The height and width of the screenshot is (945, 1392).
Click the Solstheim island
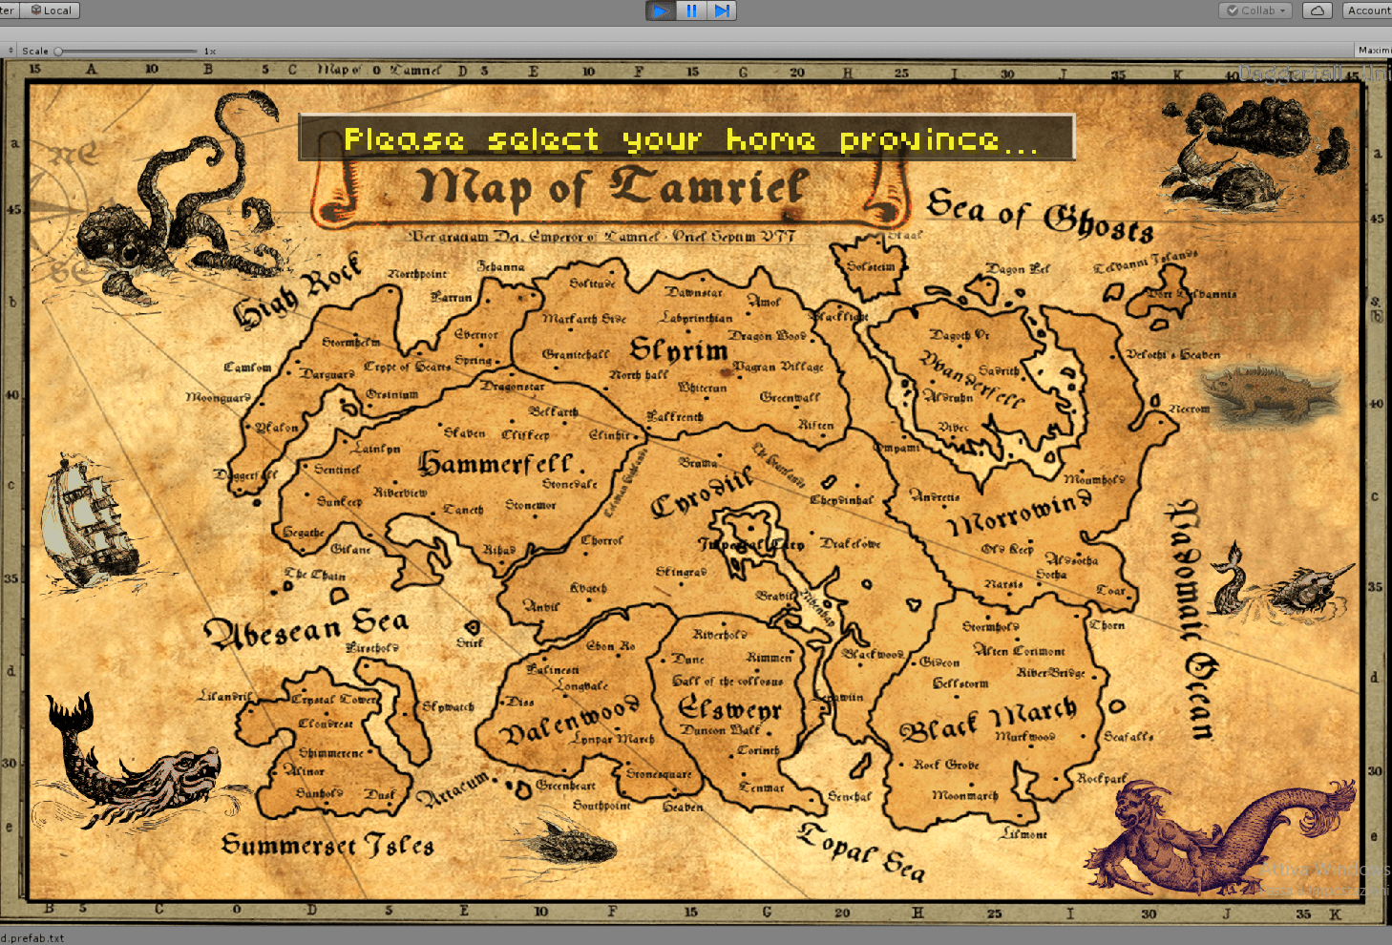[x=871, y=267]
